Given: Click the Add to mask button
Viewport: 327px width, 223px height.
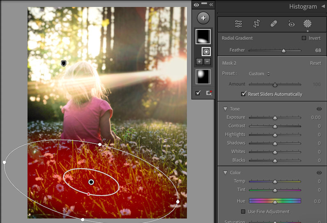Looking at the screenshot, I should 199,61.
